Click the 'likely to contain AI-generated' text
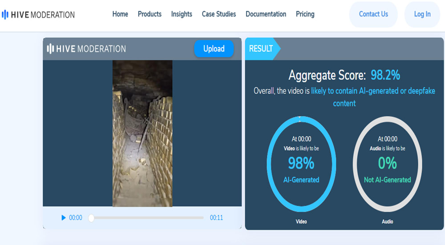 click(x=373, y=91)
